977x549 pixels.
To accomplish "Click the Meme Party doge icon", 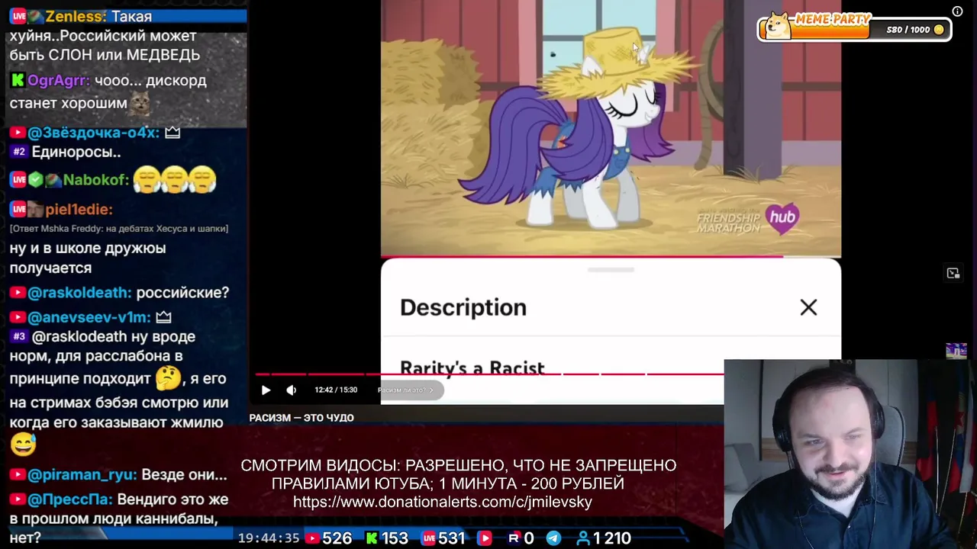I will coord(777,26).
